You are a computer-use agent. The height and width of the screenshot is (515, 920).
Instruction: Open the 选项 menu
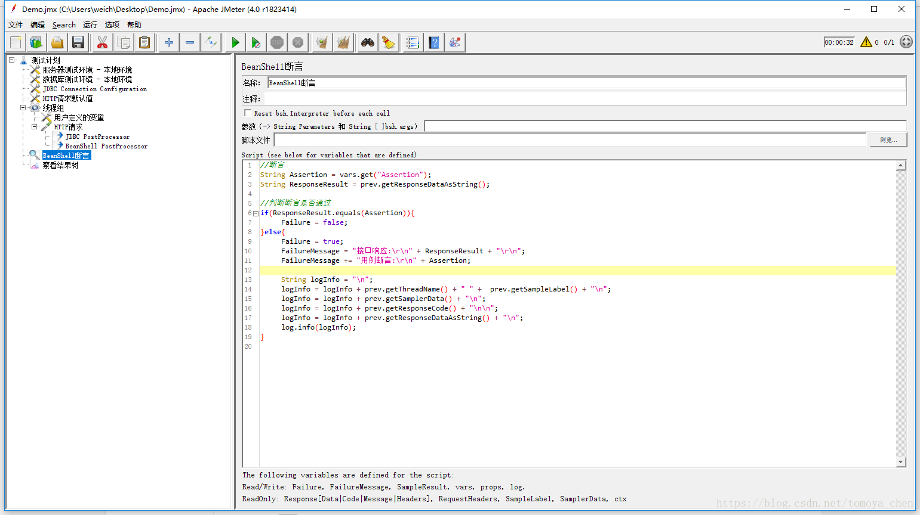112,24
